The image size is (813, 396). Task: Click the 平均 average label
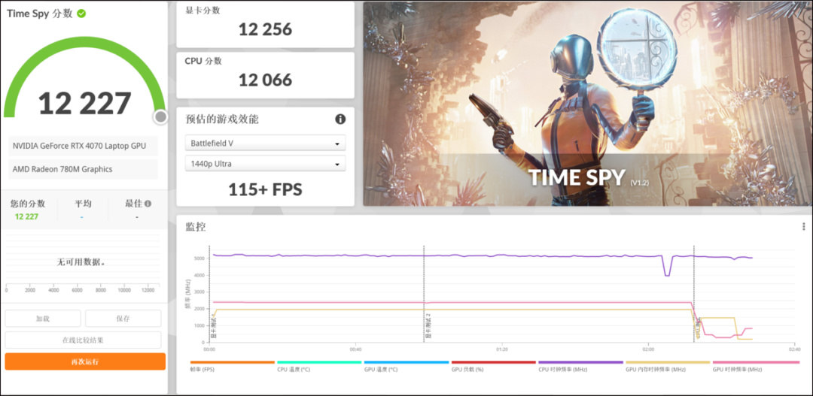point(83,204)
